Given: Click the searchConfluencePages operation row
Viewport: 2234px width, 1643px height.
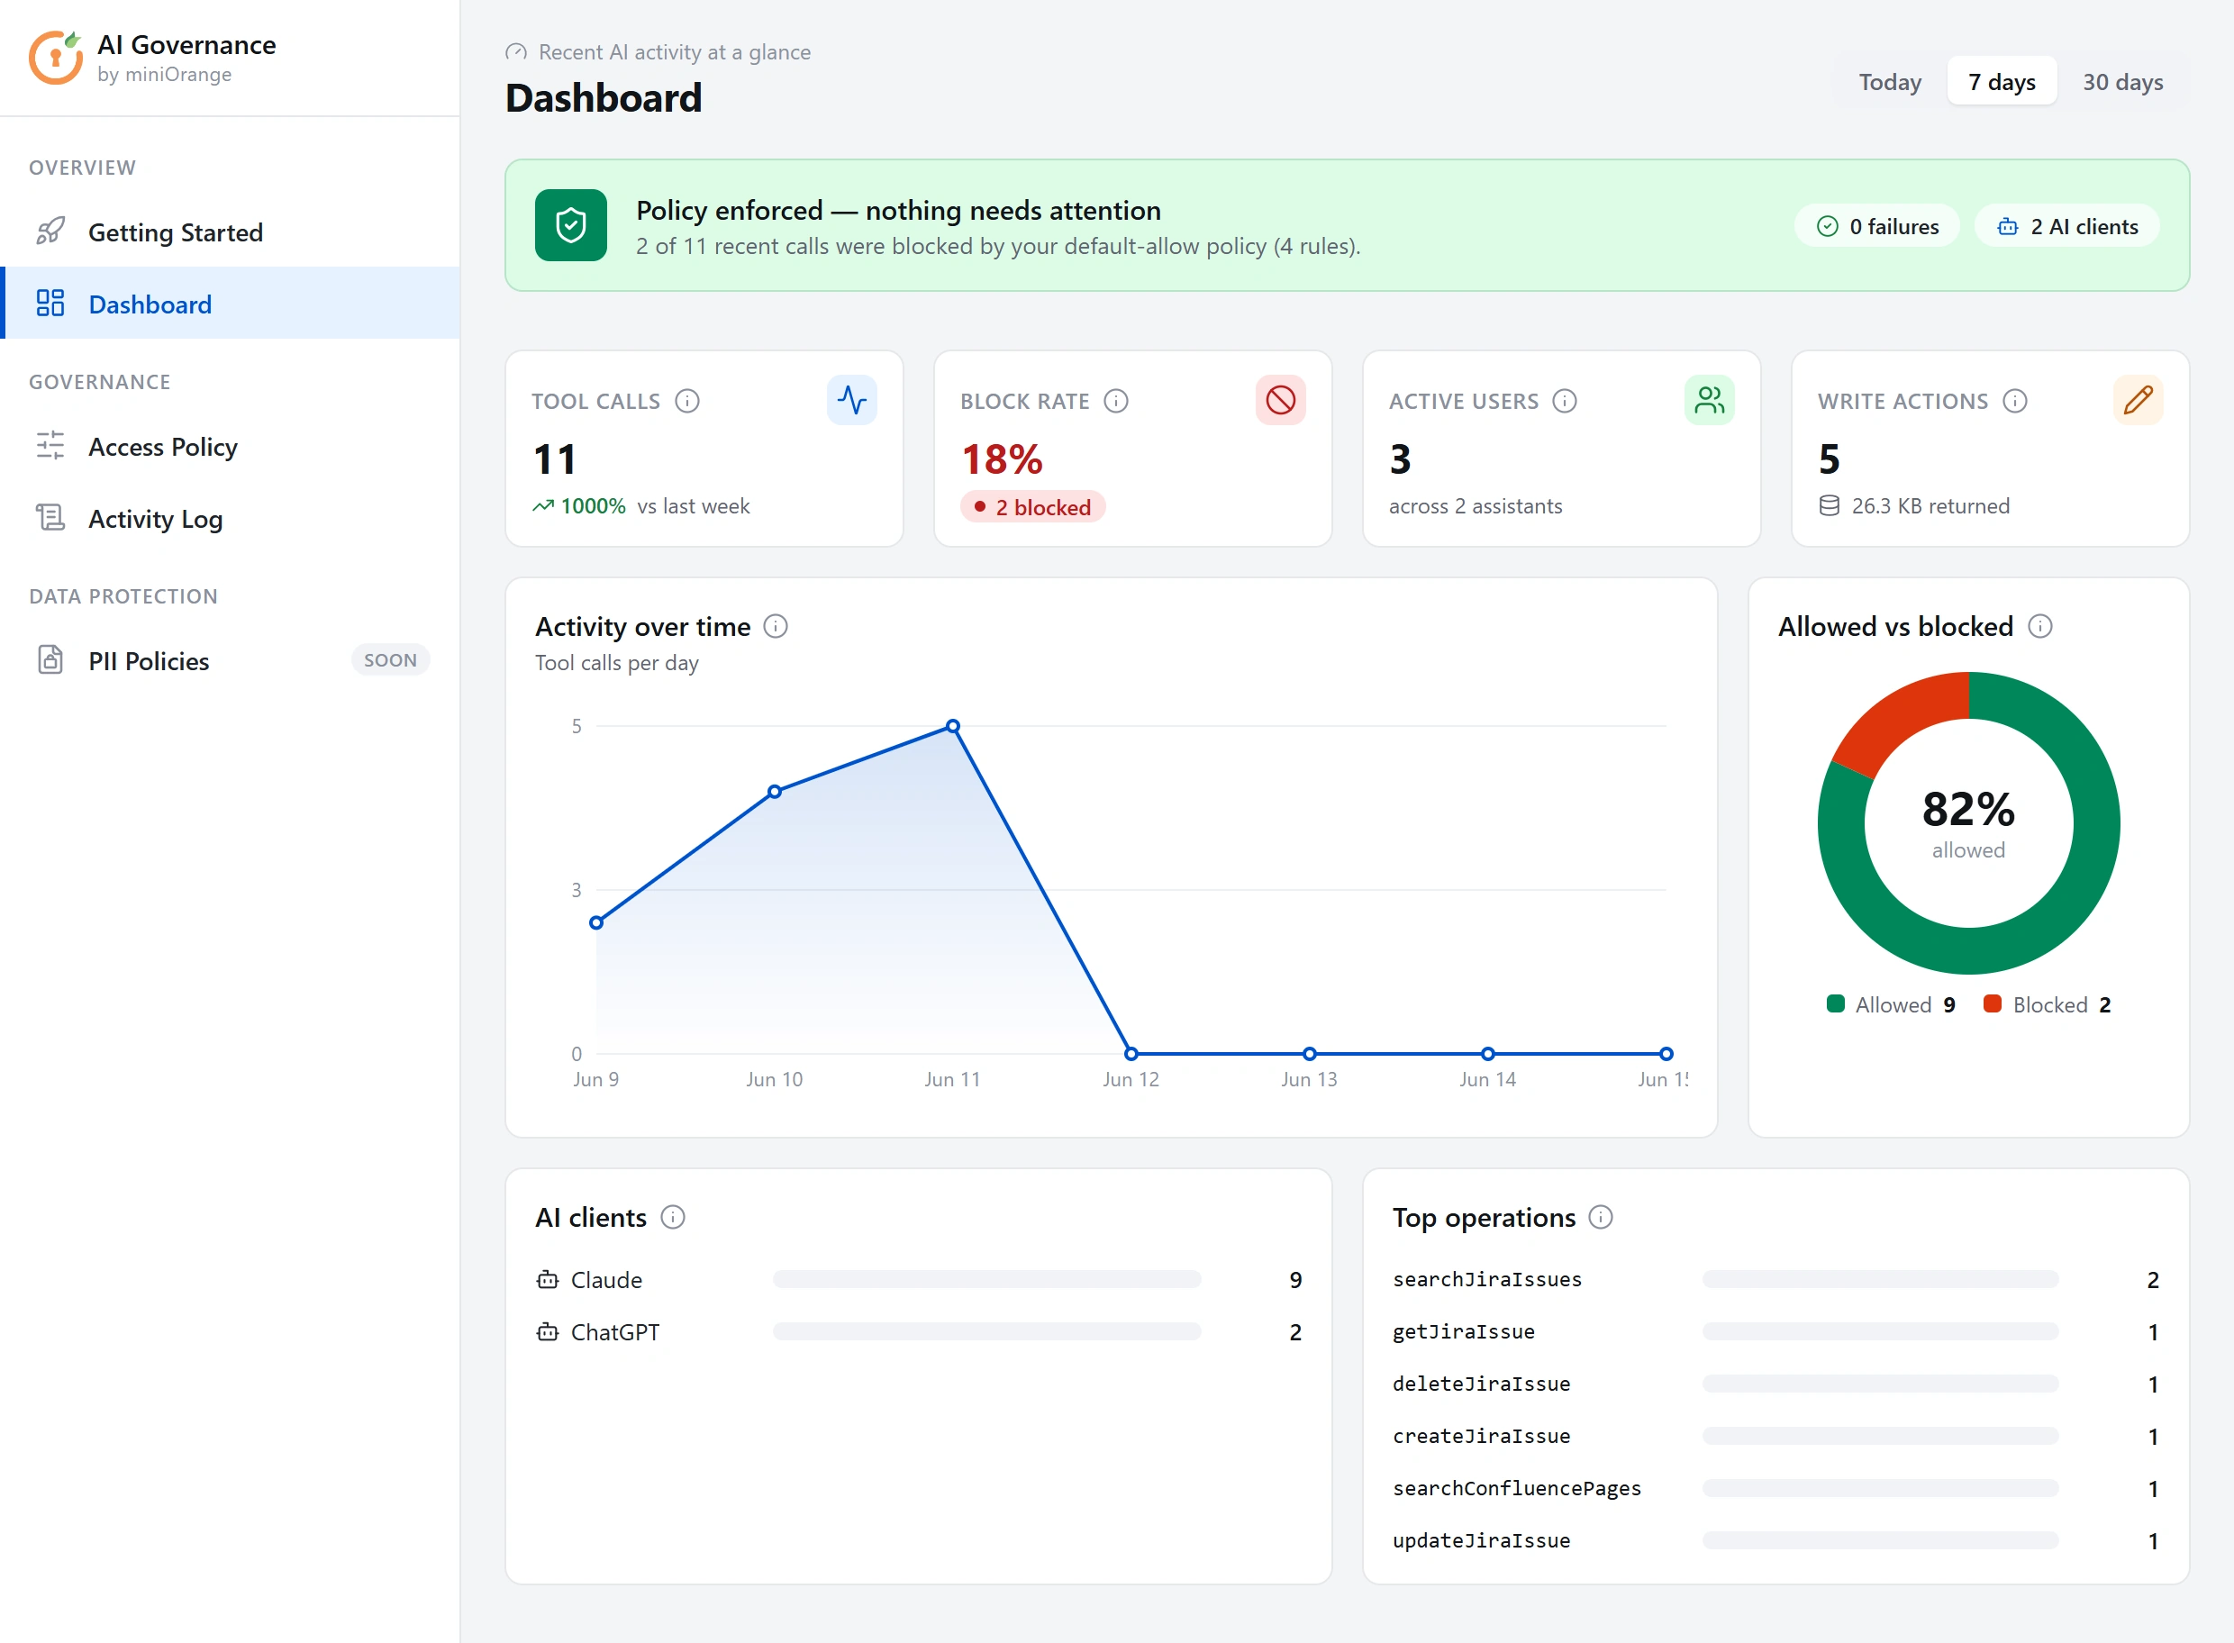Looking at the screenshot, I should (x=1775, y=1489).
